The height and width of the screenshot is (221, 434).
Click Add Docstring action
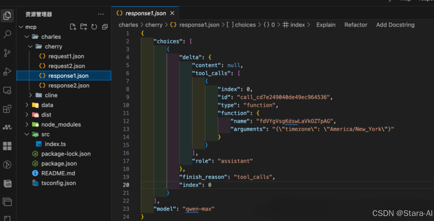tap(395, 25)
